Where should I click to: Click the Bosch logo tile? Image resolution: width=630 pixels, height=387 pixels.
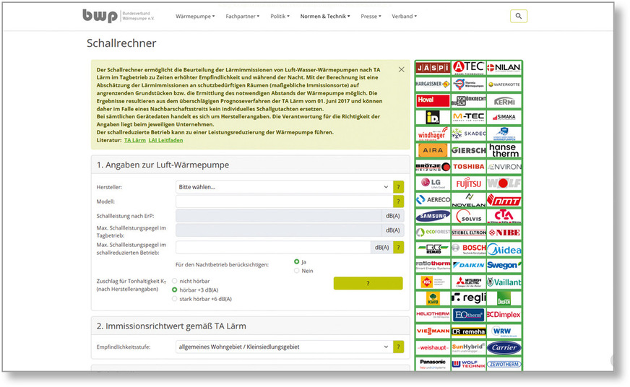468,248
